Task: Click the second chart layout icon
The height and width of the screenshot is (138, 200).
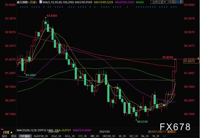Action: click(174, 2)
